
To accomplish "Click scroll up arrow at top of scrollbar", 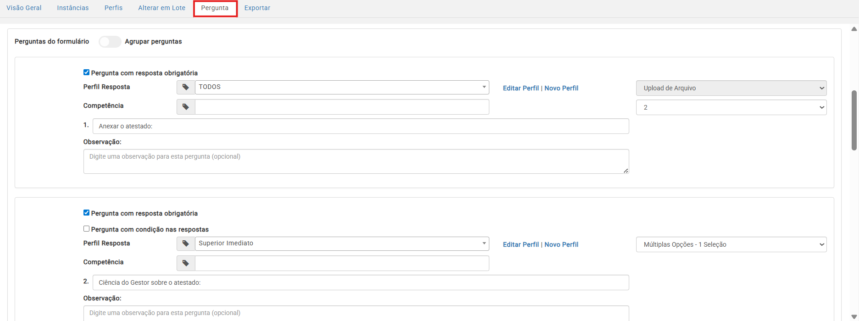I will tap(854, 29).
